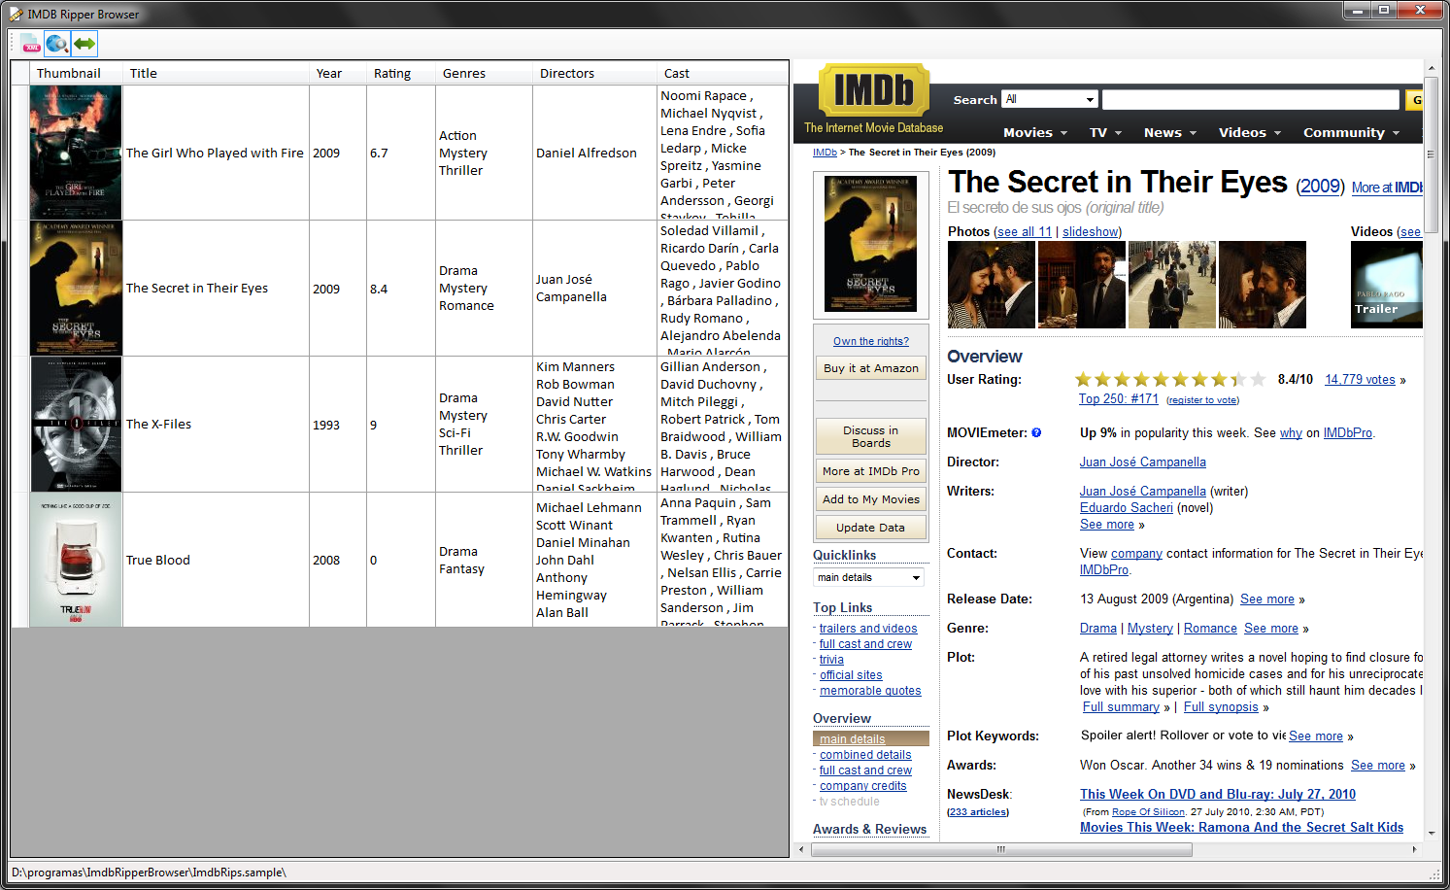This screenshot has height=890, width=1450.
Task: Click the user rating stars
Action: click(1170, 380)
